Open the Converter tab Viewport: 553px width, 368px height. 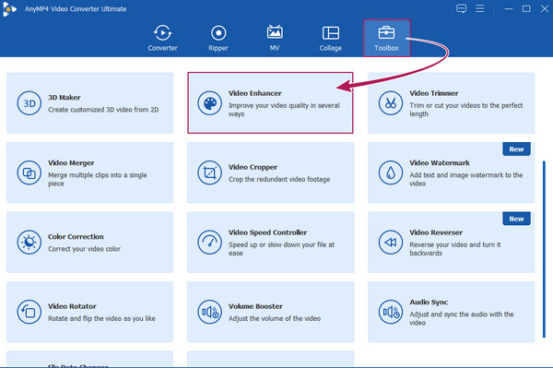click(162, 38)
